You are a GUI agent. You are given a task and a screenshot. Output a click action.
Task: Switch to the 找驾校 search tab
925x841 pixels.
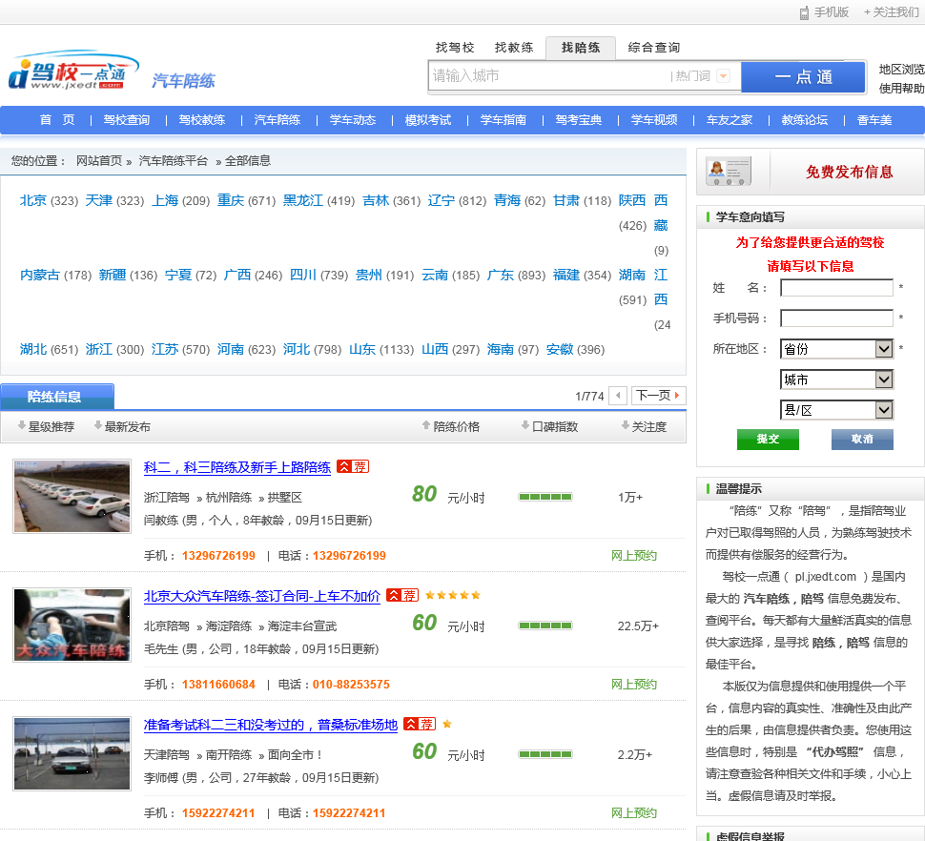point(455,48)
